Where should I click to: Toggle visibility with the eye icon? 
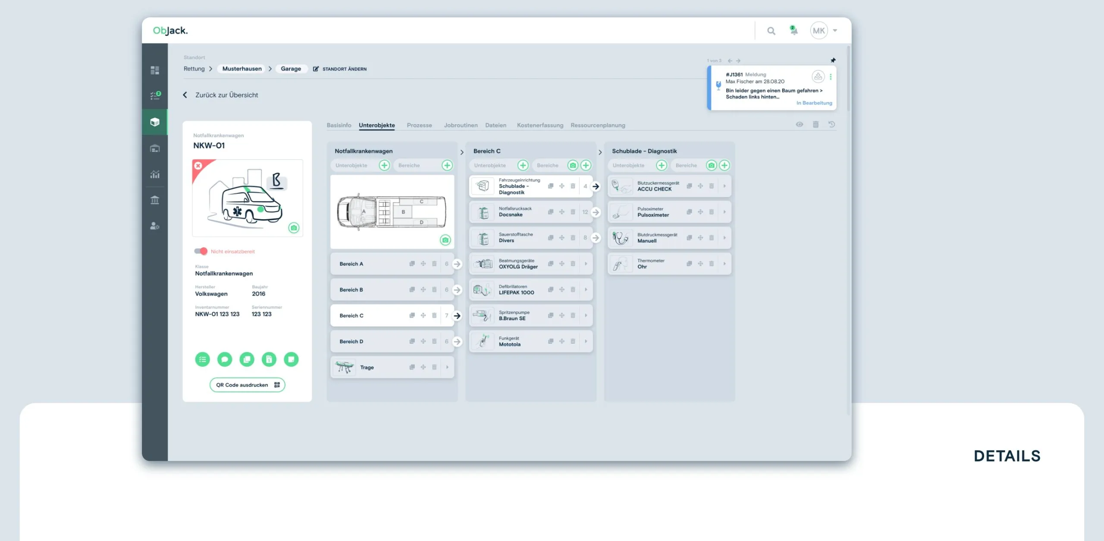799,125
